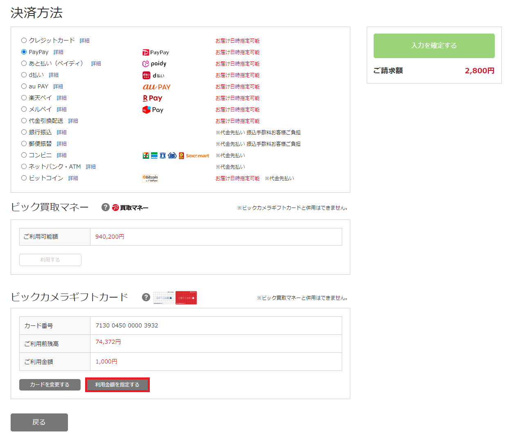The width and height of the screenshot is (512, 438).
Task: Open 詳細 link next to コンビニ
Action: coord(61,156)
